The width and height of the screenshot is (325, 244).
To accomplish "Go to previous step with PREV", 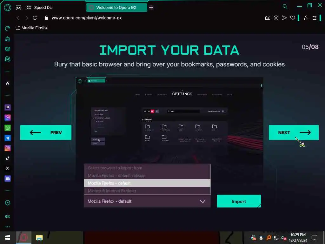I will pos(46,132).
